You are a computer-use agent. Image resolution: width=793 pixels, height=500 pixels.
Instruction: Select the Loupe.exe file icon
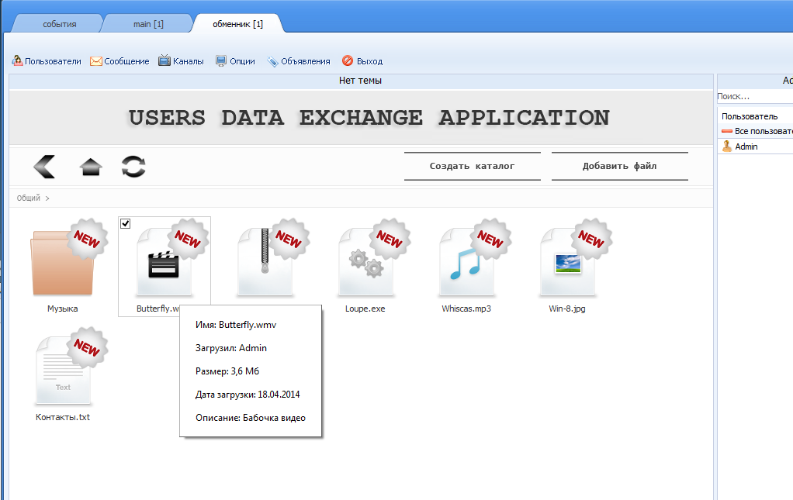tap(365, 264)
